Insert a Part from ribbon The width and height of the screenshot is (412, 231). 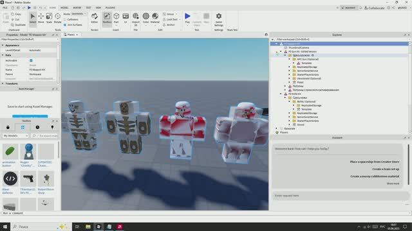pyautogui.click(x=116, y=18)
